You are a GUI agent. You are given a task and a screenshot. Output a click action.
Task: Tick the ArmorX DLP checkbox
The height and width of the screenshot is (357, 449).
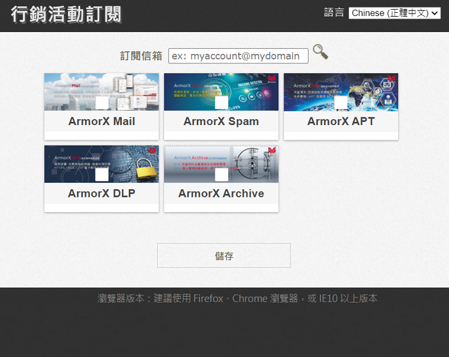coord(101,175)
